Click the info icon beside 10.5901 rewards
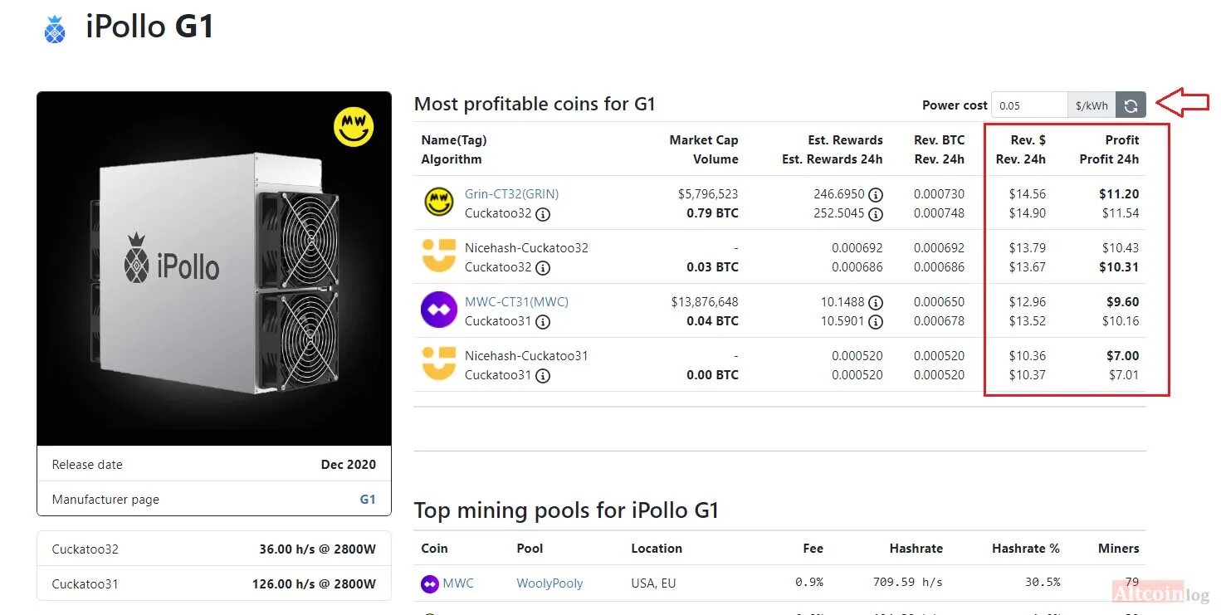This screenshot has height=615, width=1221. point(875,322)
